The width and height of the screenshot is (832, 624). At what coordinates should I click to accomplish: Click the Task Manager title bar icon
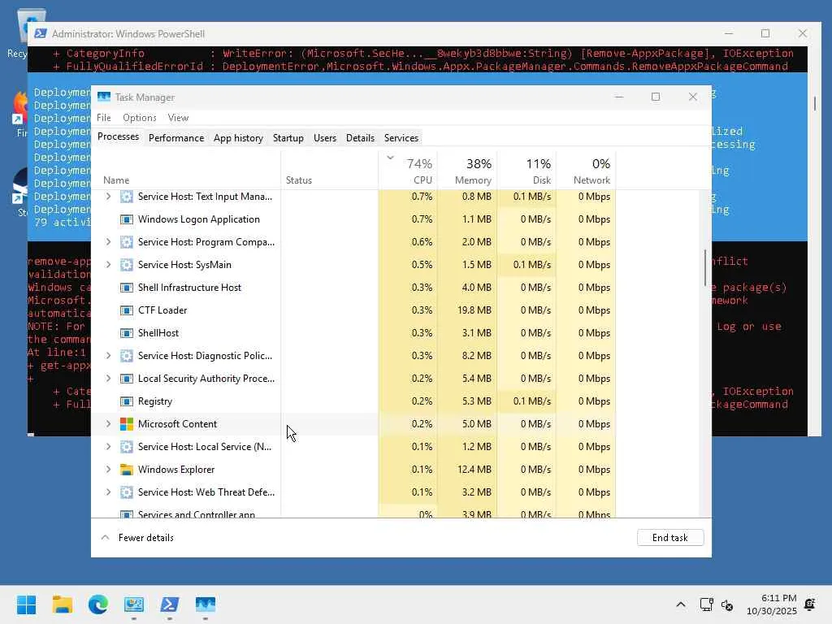tap(104, 97)
